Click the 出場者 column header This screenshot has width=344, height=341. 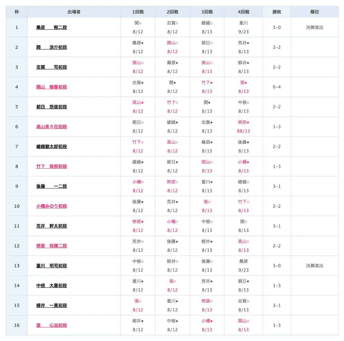[x=74, y=12]
